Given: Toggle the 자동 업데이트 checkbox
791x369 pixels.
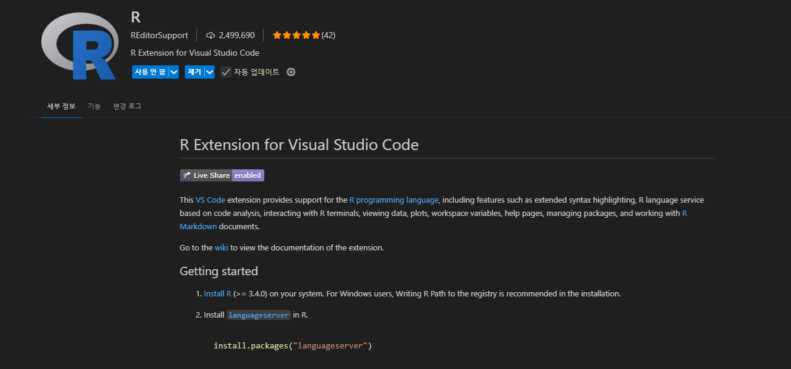Looking at the screenshot, I should [226, 72].
